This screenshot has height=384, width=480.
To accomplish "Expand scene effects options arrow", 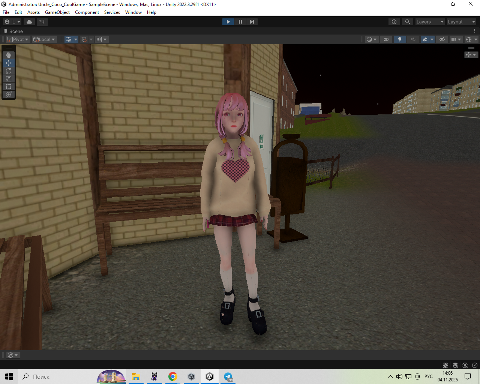I will [x=432, y=39].
